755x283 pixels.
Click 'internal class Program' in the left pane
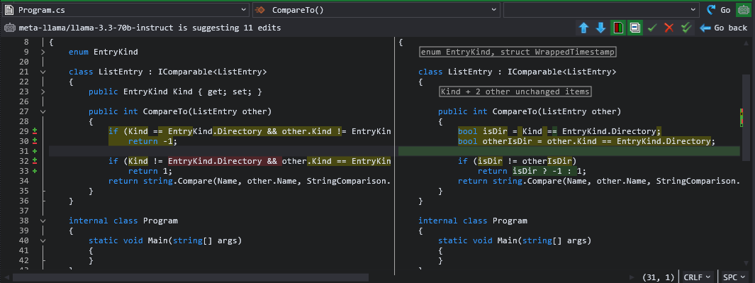point(123,221)
